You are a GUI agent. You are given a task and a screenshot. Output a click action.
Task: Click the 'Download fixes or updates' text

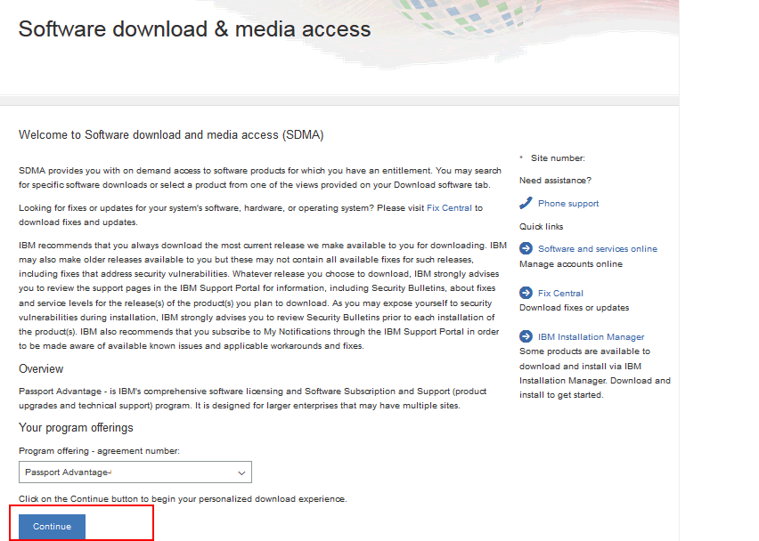(574, 308)
